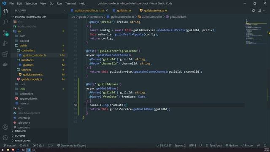Open notifications bell in status bar
270x152 pixels.
point(265,145)
